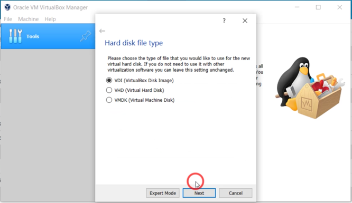Viewport: 352px width, 203px height.
Task: Click the Hard disk file type heading
Action: (134, 43)
